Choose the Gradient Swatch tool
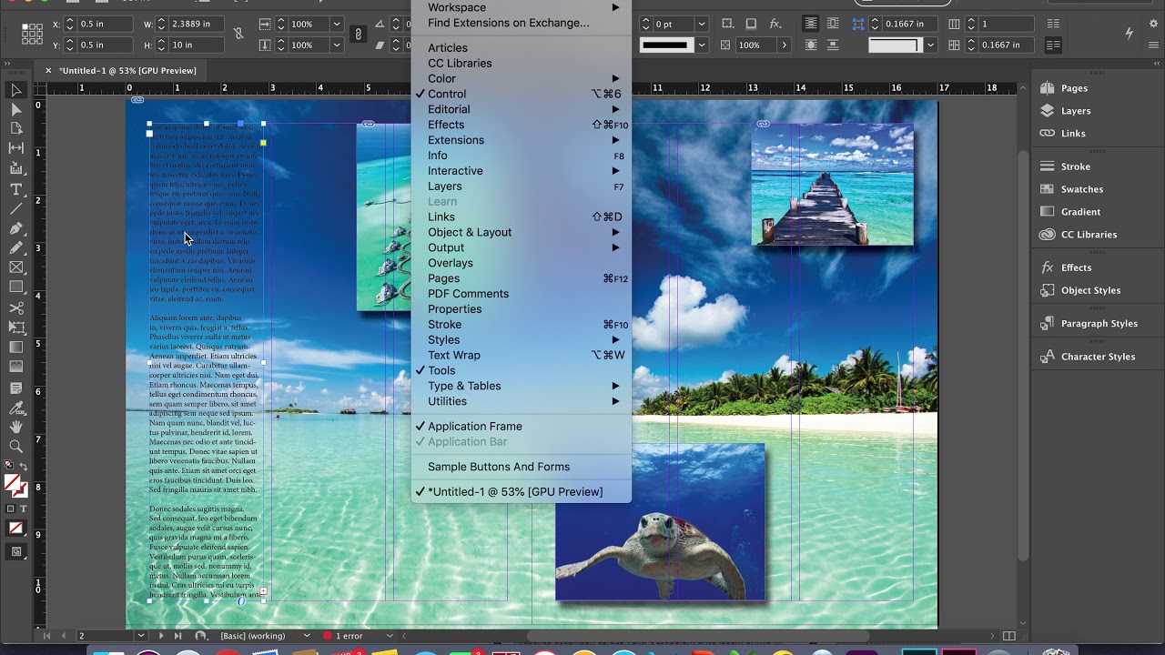The image size is (1165, 655). [x=15, y=348]
